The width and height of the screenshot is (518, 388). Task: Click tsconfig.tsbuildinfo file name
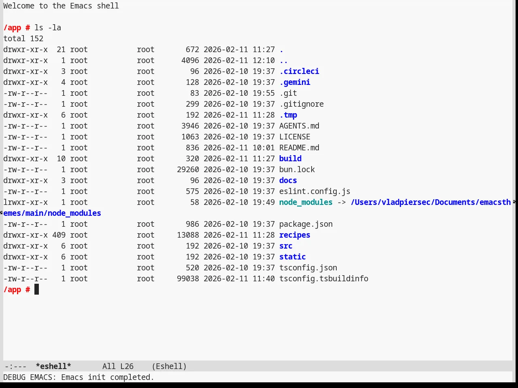(x=324, y=278)
